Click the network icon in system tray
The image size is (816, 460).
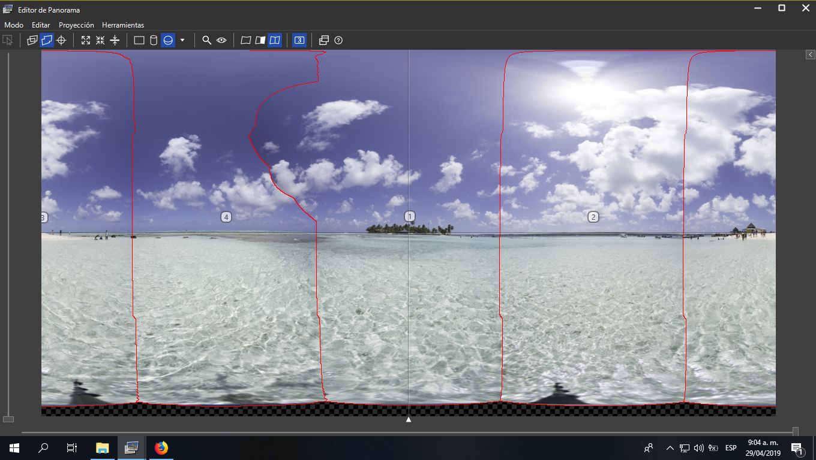[x=685, y=448]
